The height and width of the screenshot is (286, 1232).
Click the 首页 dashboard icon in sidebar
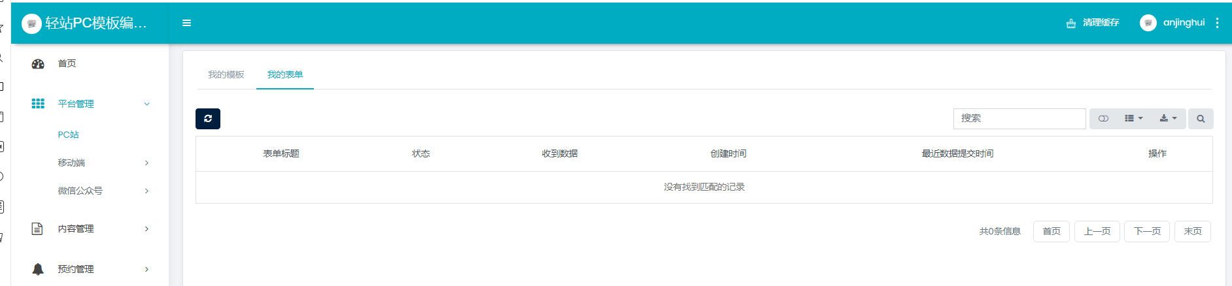(x=38, y=64)
